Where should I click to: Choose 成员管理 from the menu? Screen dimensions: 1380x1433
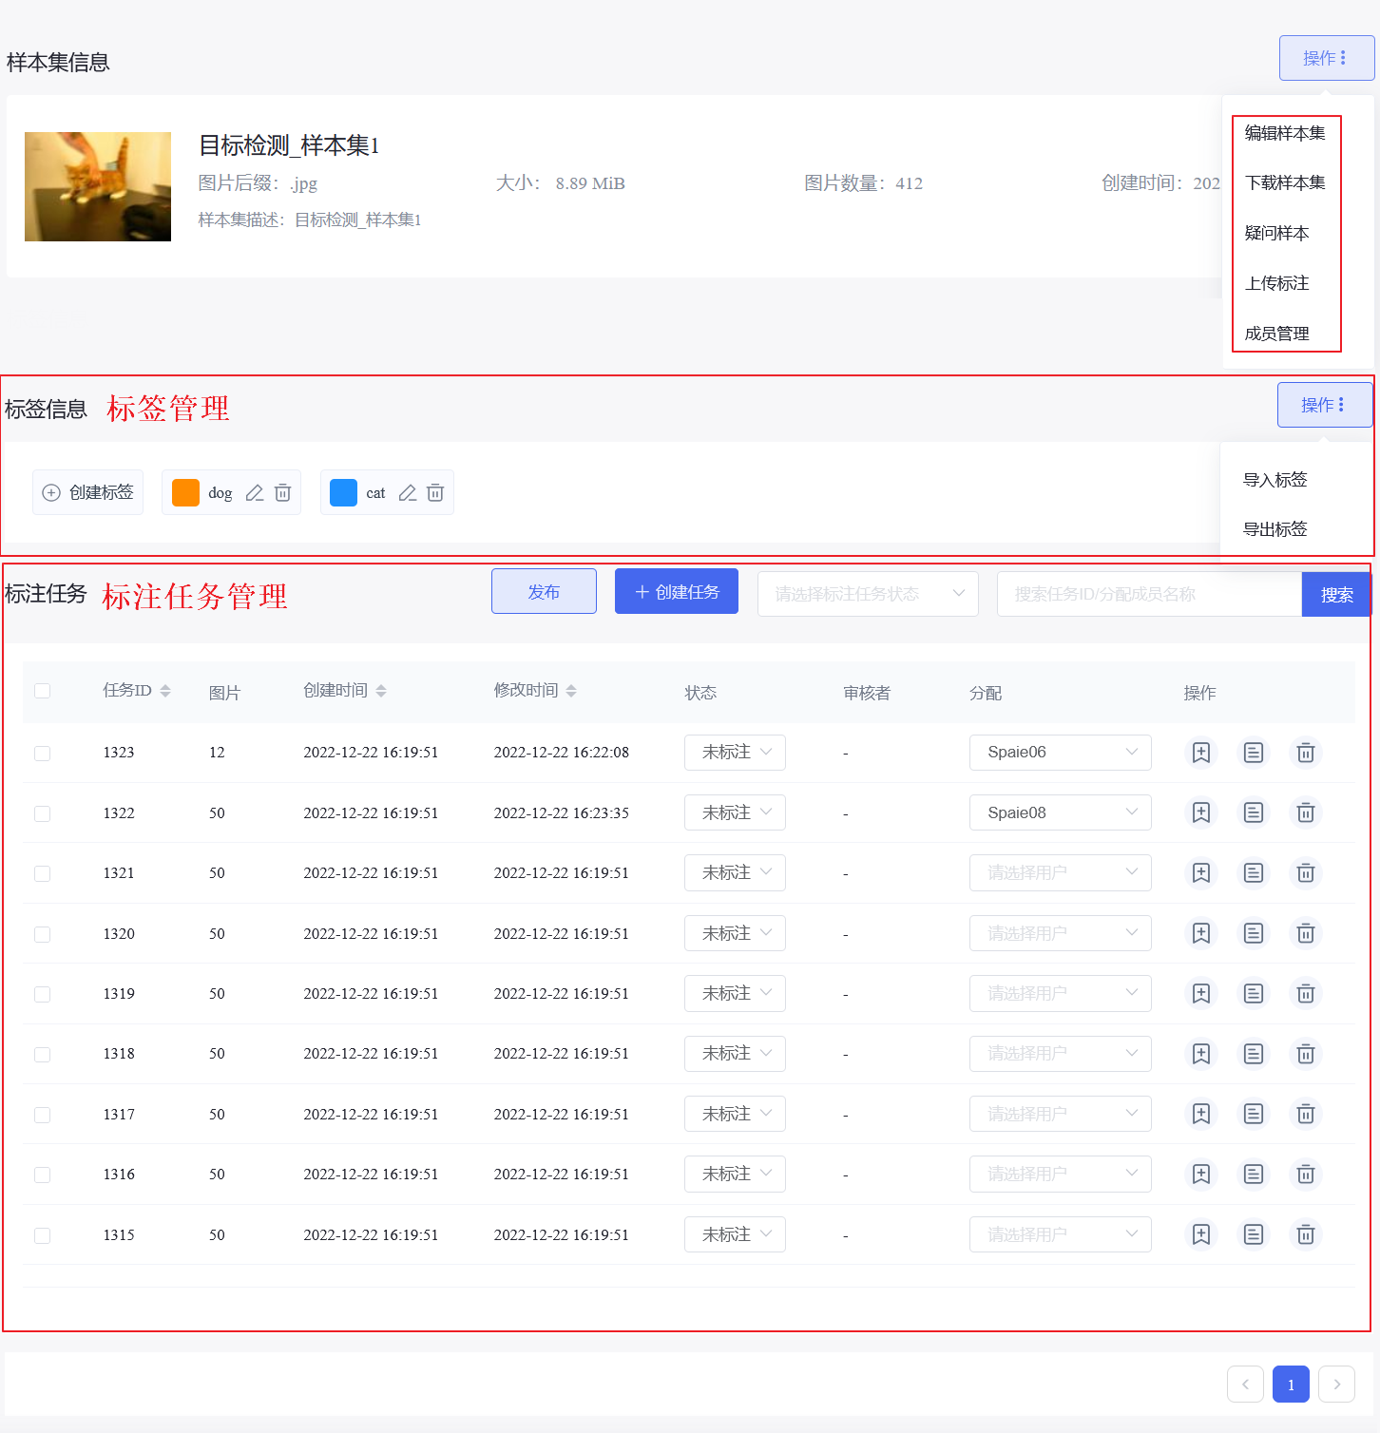[x=1277, y=334]
